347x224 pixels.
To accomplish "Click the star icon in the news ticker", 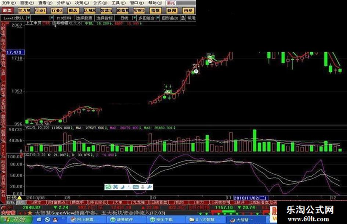I will pyautogui.click(x=30, y=213).
